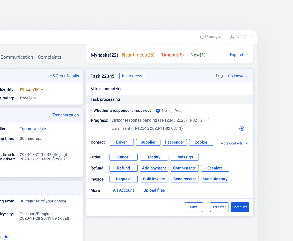Transfer the task

click(219, 207)
